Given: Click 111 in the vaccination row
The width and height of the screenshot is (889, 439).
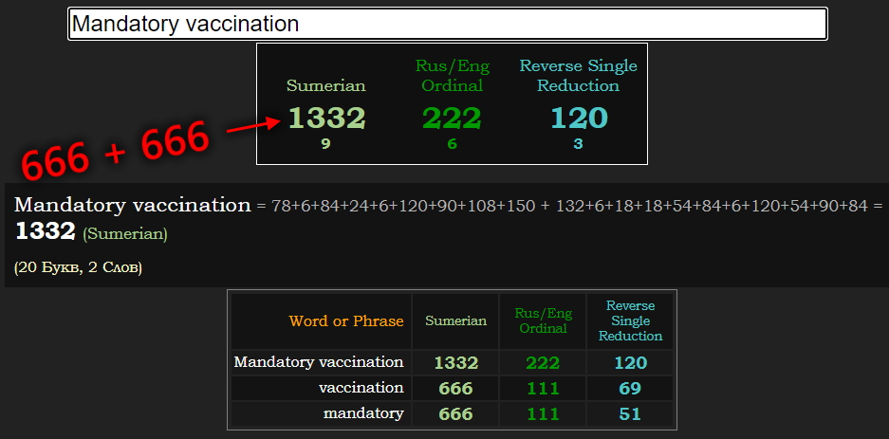Looking at the screenshot, I should click(x=543, y=389).
